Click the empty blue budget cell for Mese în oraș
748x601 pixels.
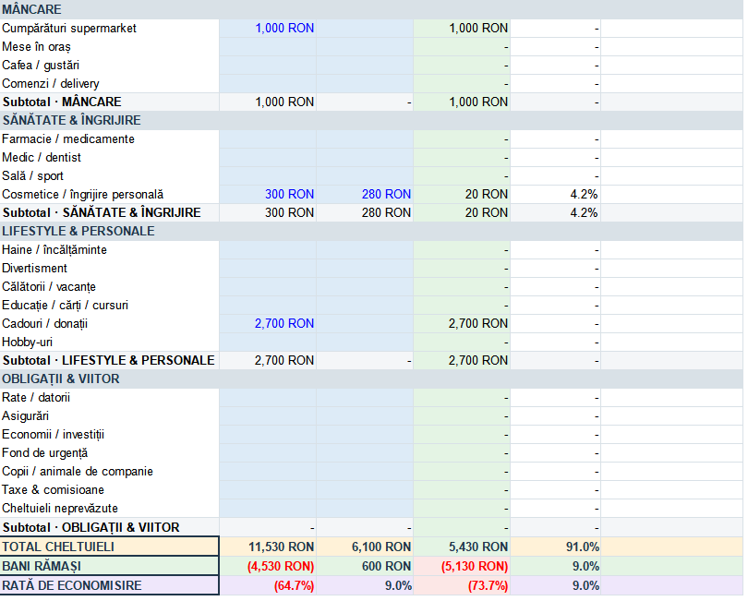click(x=268, y=47)
